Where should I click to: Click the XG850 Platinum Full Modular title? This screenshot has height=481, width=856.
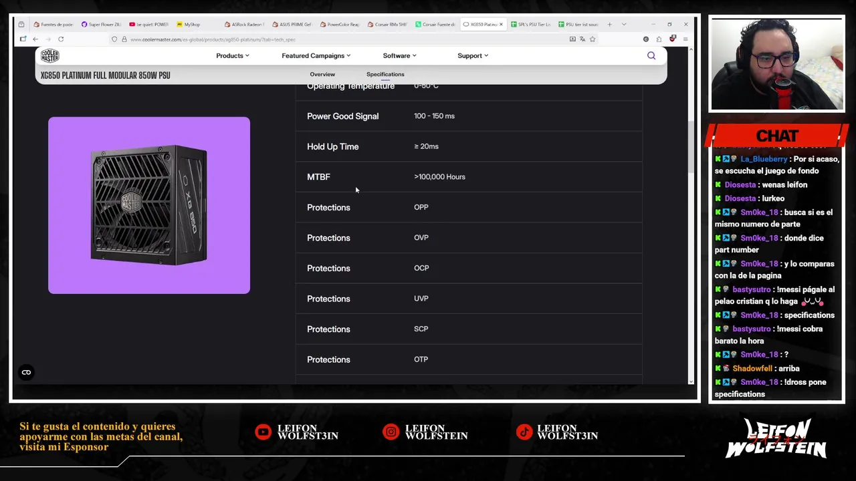105,75
